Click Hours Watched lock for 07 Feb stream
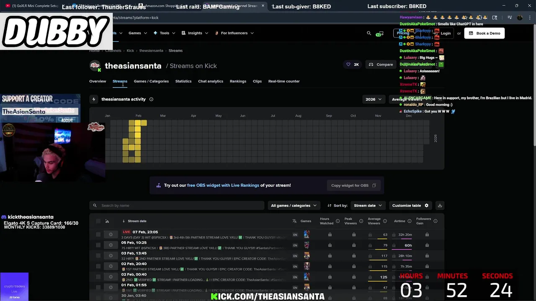This screenshot has height=301, width=536. tap(330, 235)
